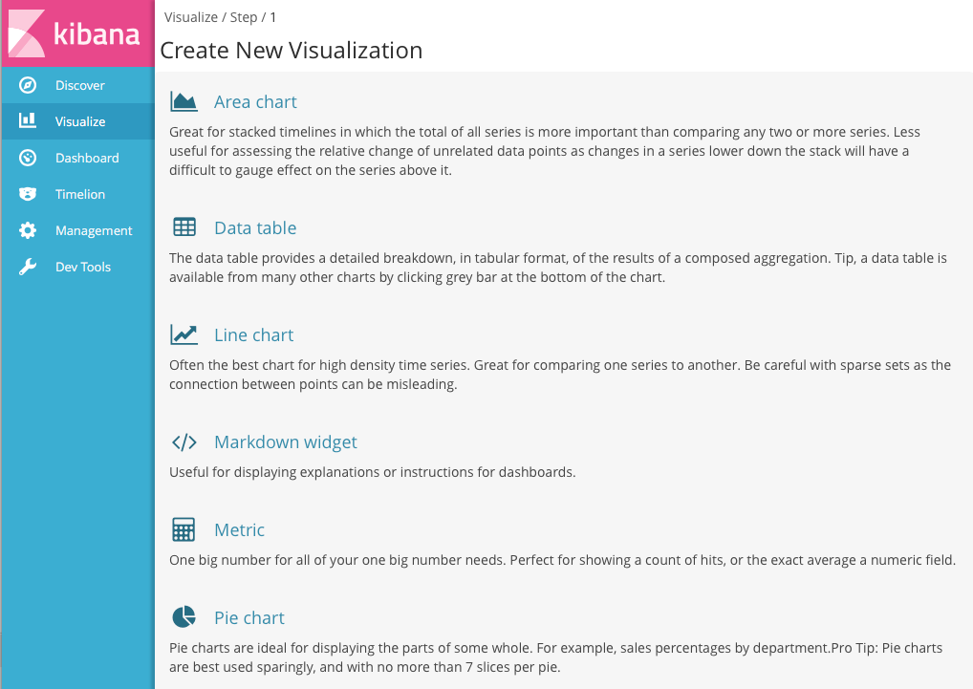Viewport: 973px width, 689px height.
Task: Click the Dashboard sidebar icon
Action: [28, 158]
